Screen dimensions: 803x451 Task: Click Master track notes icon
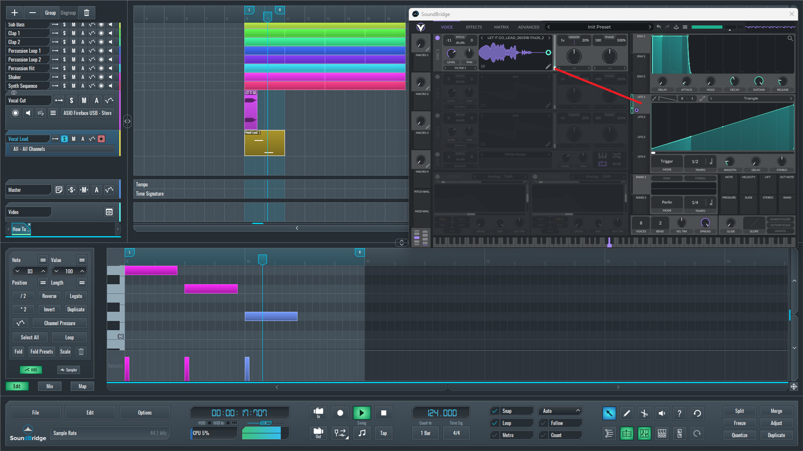tap(59, 190)
